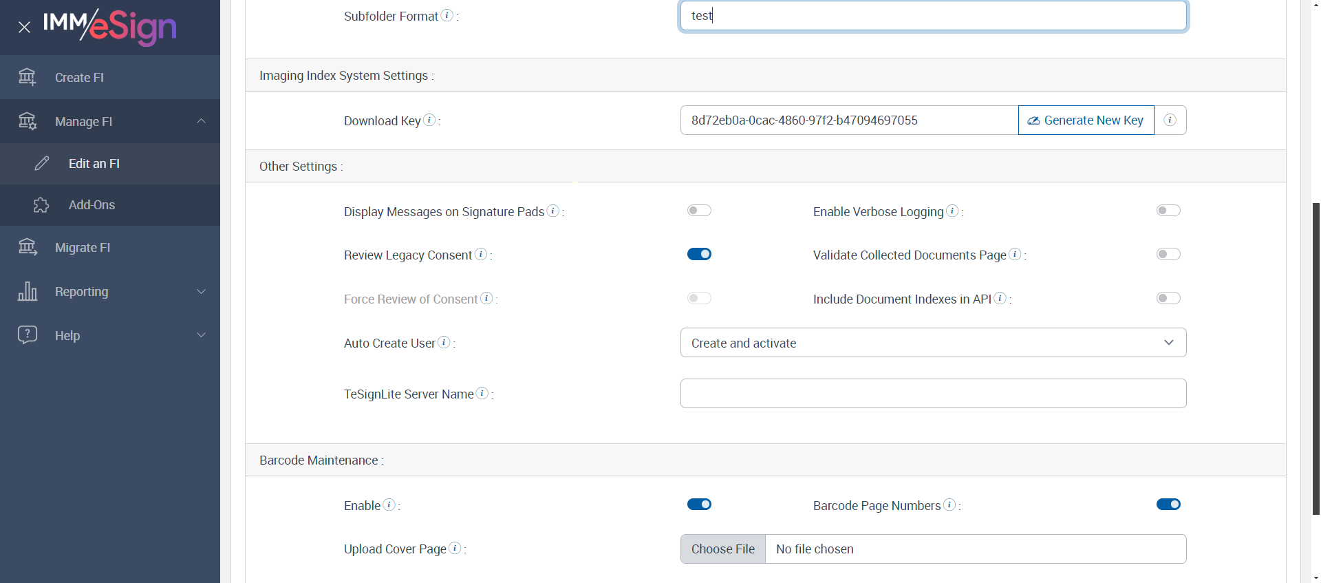The image size is (1321, 583).
Task: Click the TeSignLite Server Name input field
Action: [933, 394]
